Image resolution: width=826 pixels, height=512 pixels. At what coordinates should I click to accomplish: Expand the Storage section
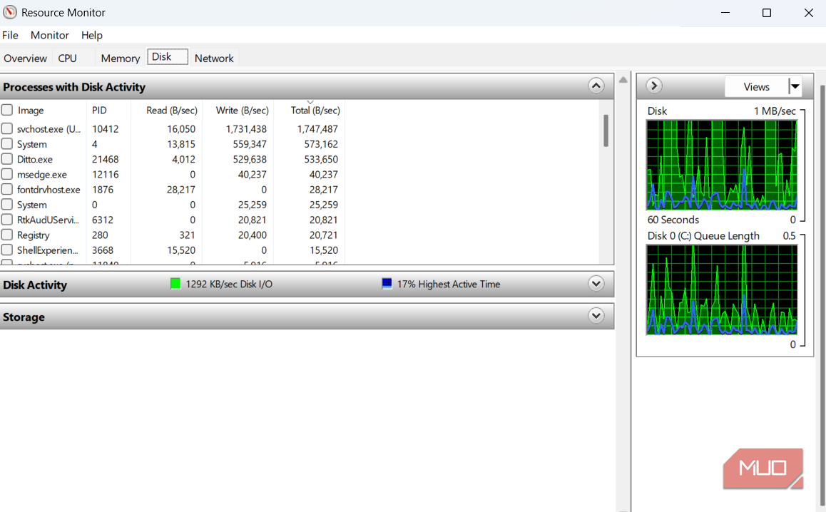point(596,316)
